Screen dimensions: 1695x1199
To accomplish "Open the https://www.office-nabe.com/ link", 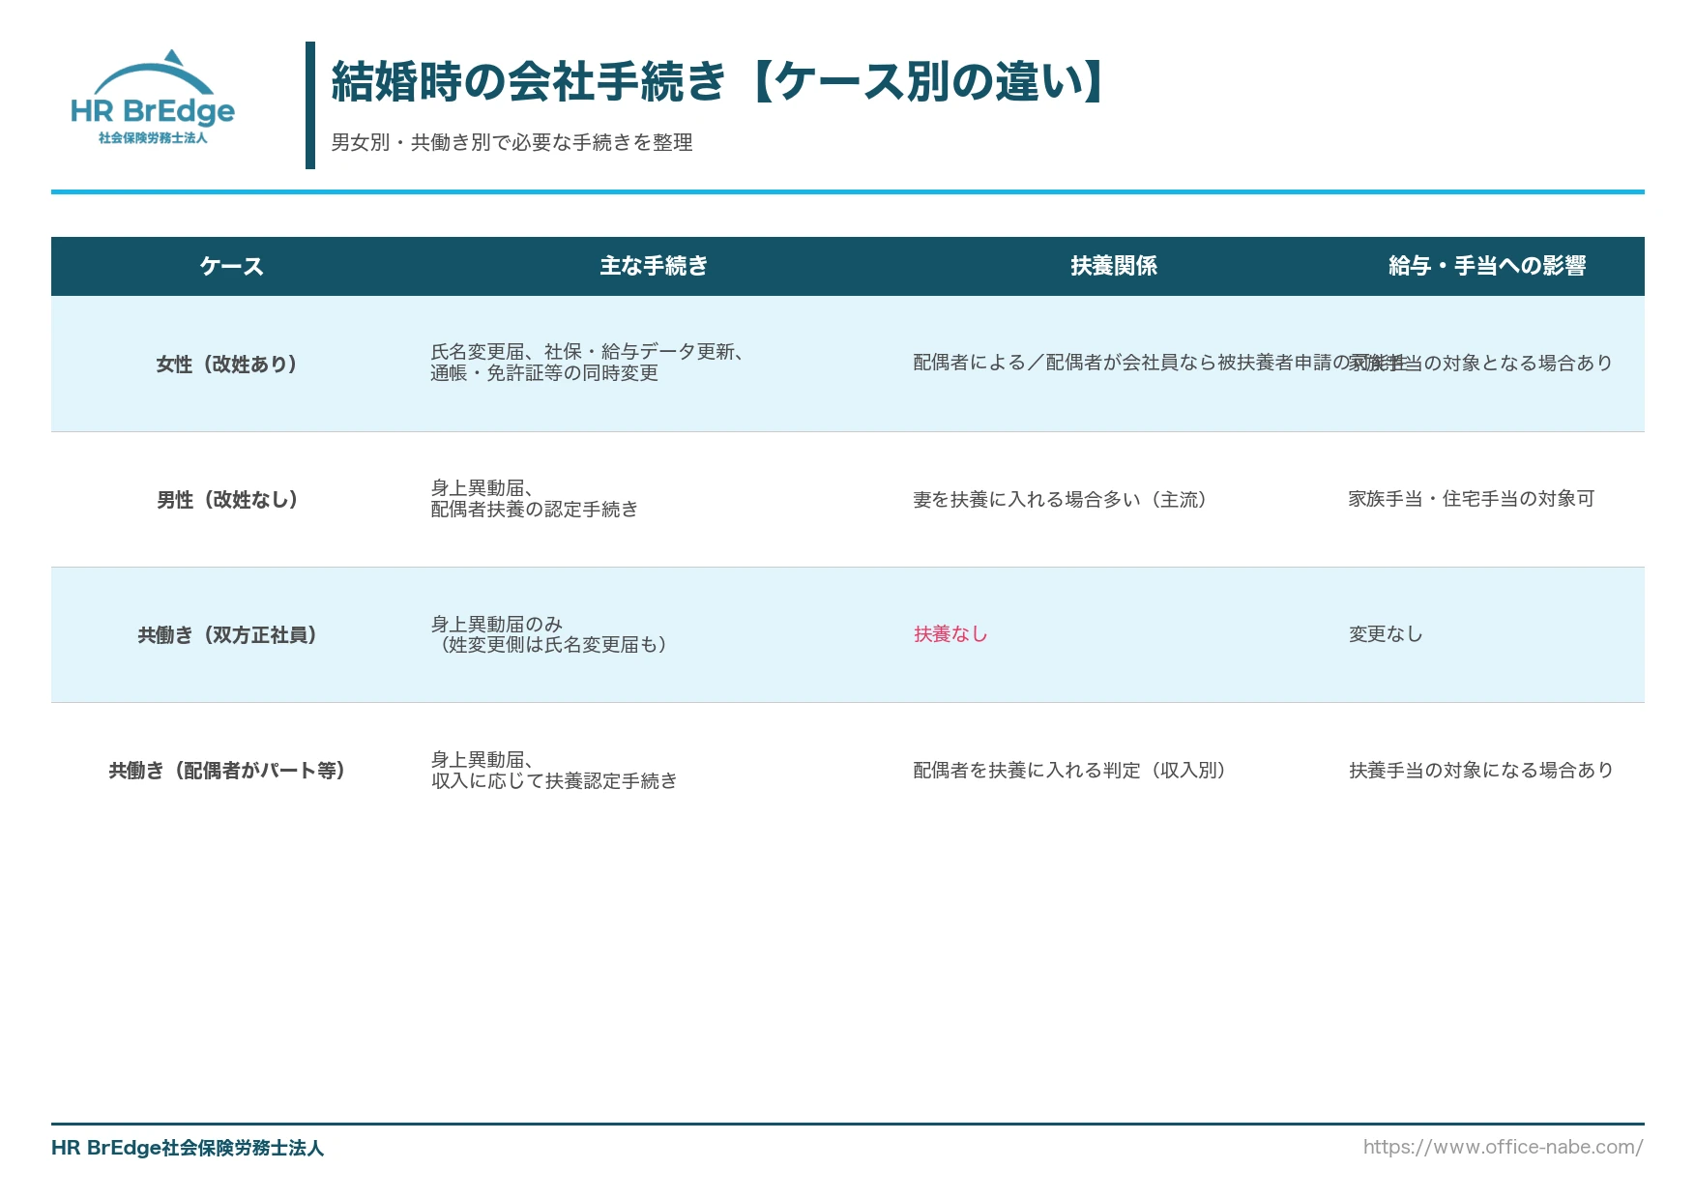I will 1504,1148.
